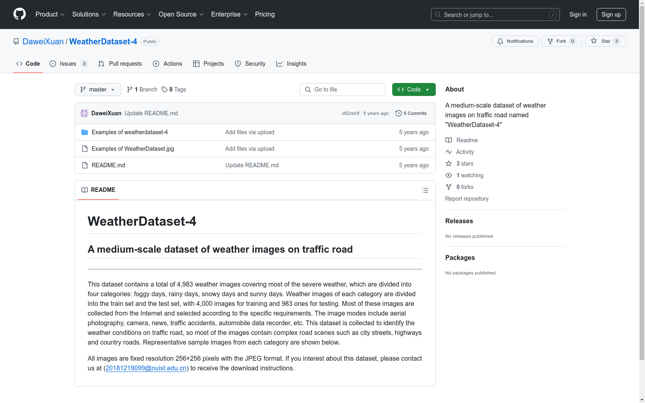Expand the Resources menu
The image size is (645, 403).
point(132,14)
